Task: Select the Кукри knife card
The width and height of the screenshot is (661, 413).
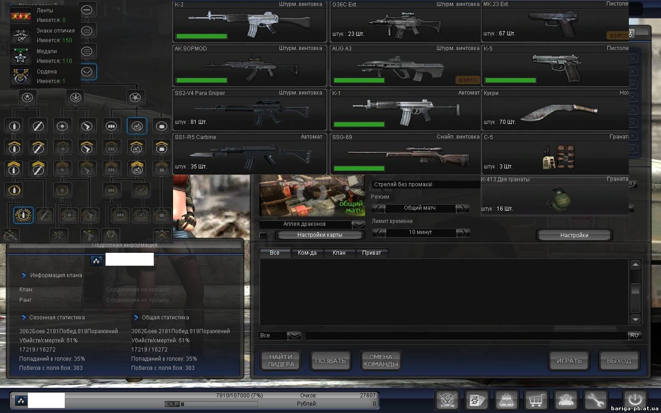Action: [x=555, y=110]
